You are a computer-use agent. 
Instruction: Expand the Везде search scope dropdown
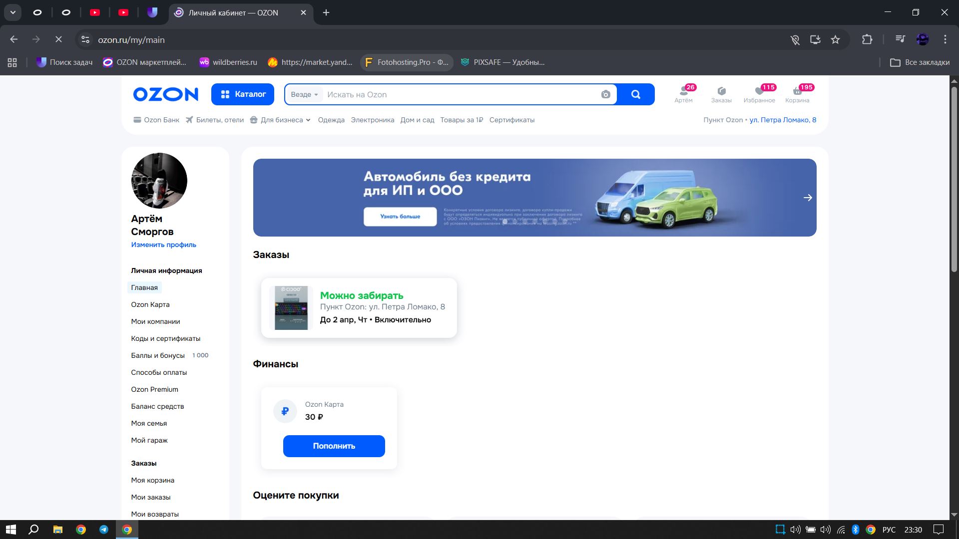(304, 94)
